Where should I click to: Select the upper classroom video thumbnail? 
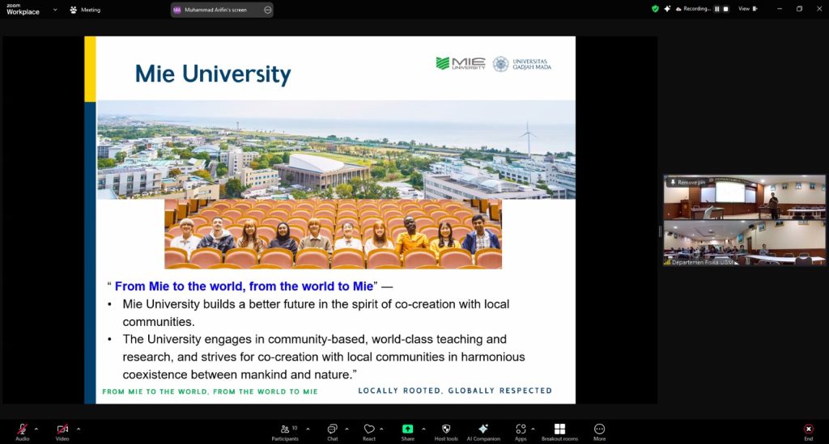click(745, 198)
